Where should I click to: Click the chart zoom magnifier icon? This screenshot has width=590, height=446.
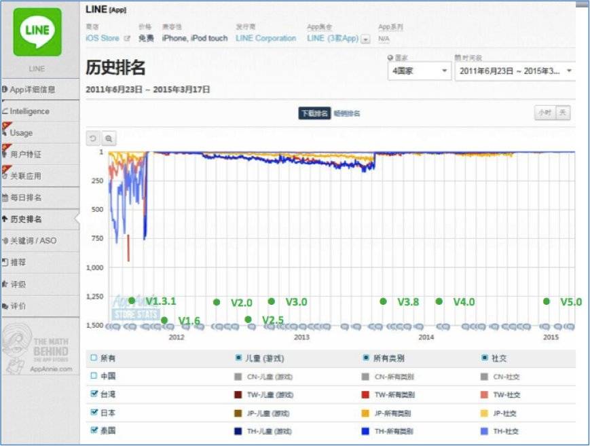pos(109,138)
